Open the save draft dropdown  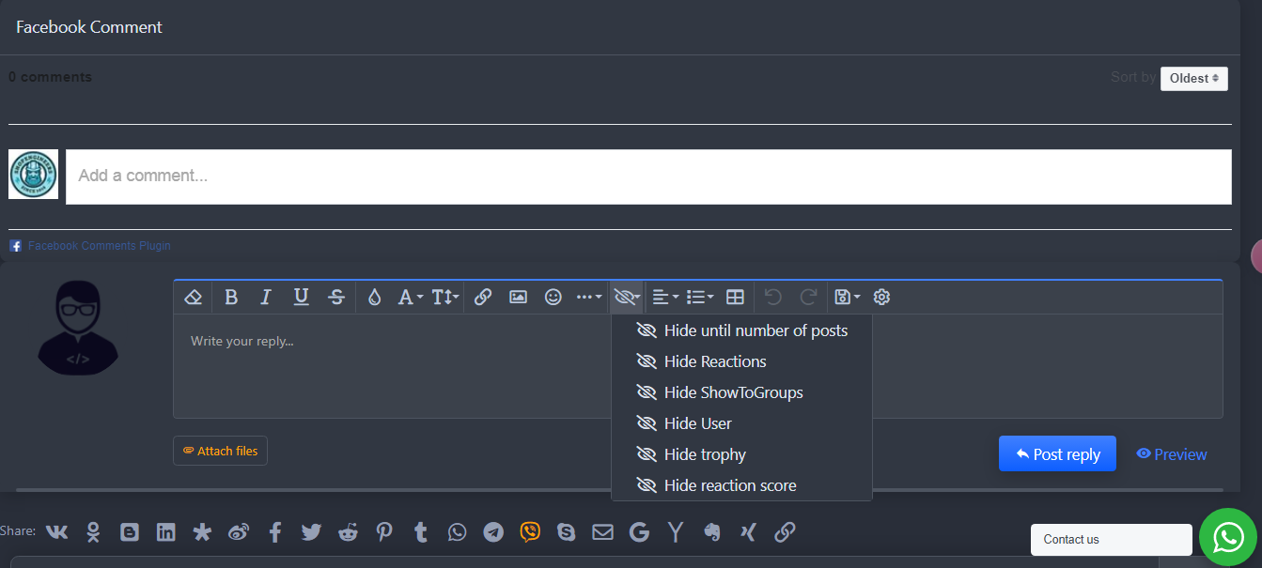[x=847, y=297]
